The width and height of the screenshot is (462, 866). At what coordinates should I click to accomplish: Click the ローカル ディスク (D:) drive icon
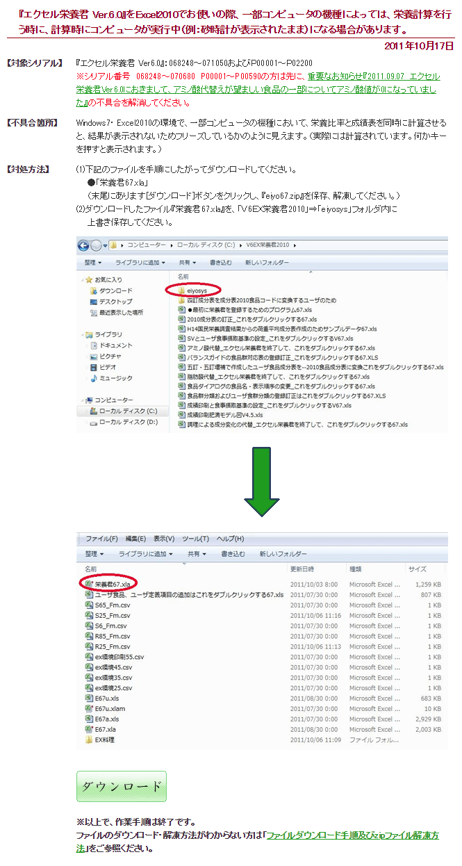point(93,422)
